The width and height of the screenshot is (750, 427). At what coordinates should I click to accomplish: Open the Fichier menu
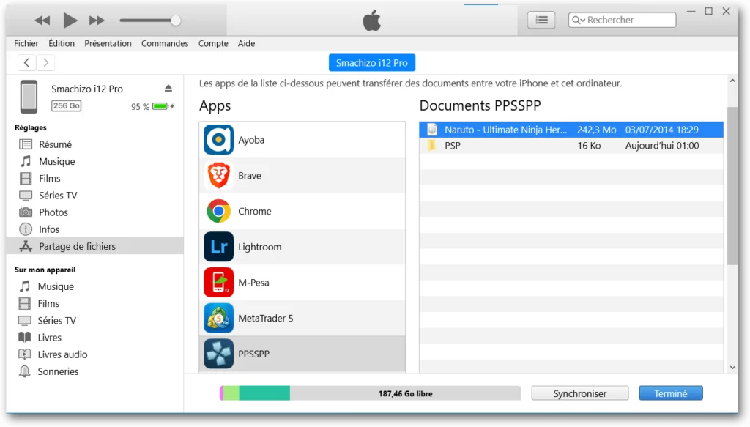pos(26,43)
